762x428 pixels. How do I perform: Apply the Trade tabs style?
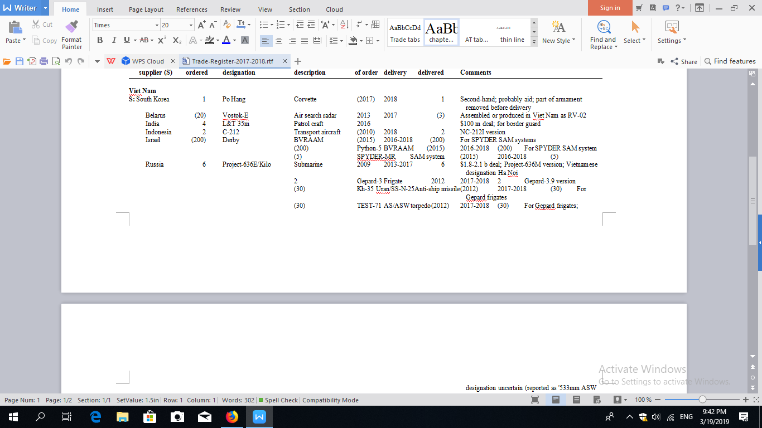(405, 33)
